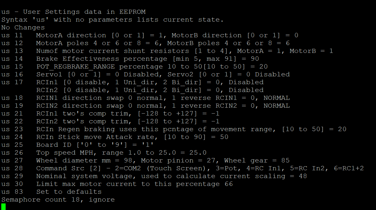Viewport: 376px width, 210px height.
Task: Click the 'us 16' Servo1 Disabled line
Action: [146, 74]
